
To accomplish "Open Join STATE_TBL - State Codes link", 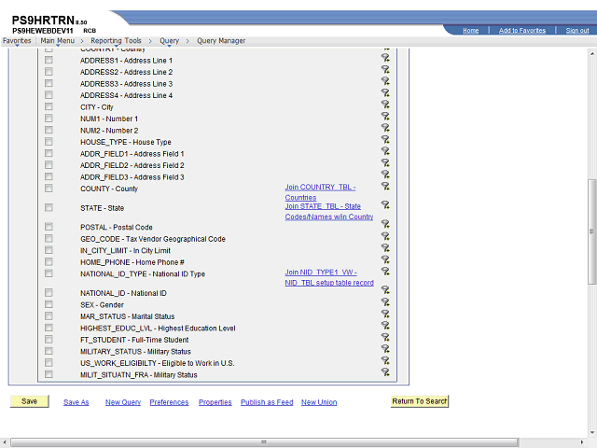I will (329, 212).
